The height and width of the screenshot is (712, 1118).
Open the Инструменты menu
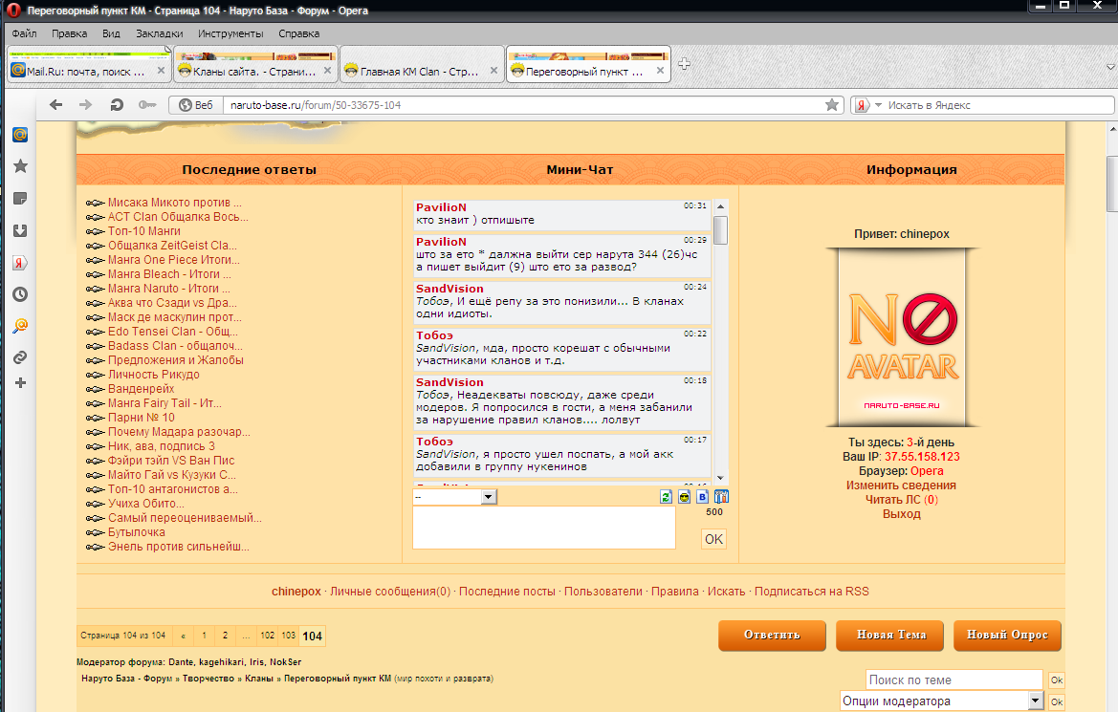(x=230, y=33)
